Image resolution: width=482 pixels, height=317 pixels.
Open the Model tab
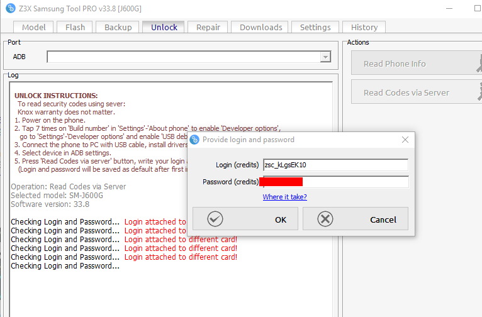[x=33, y=27]
